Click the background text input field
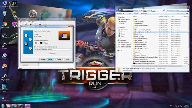The width and height of the screenshot is (192, 108). pyautogui.click(x=52, y=49)
